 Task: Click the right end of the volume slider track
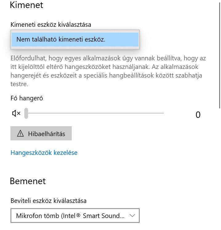pyautogui.click(x=163, y=113)
